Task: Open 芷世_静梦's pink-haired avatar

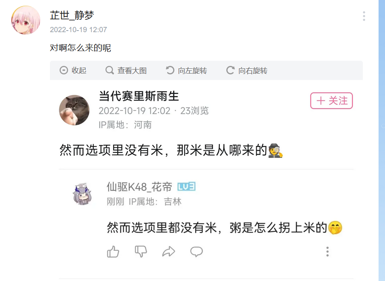Action: (x=26, y=20)
